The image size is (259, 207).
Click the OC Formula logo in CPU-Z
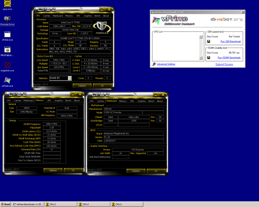(x=102, y=27)
